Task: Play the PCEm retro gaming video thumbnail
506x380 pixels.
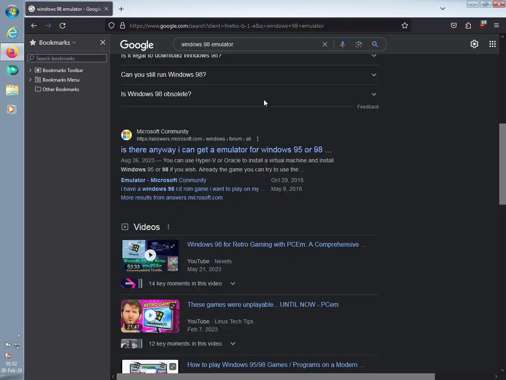Action: point(150,256)
